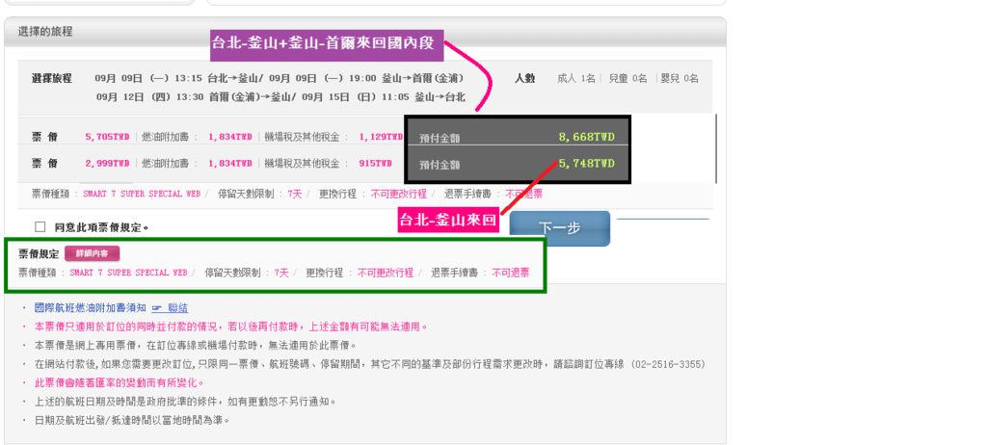
Task: Click the 嬰兒 0名 passenger count
Action: coord(679,79)
